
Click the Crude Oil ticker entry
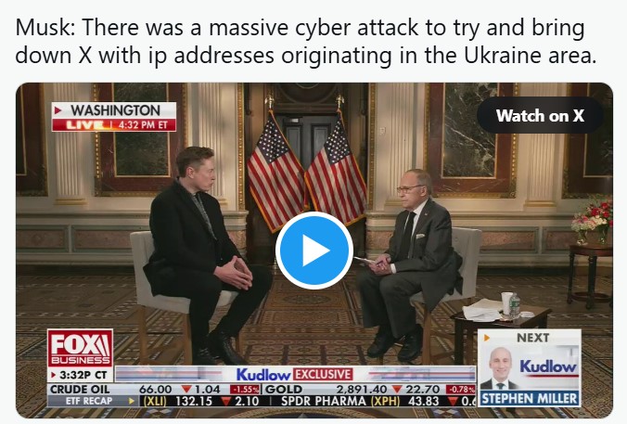point(155,389)
